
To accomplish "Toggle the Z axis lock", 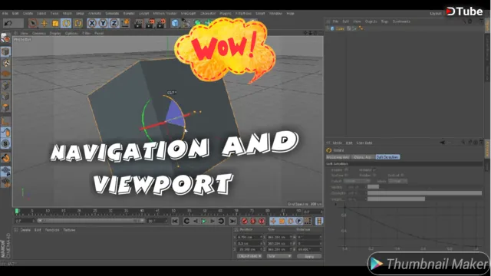I will (114, 23).
